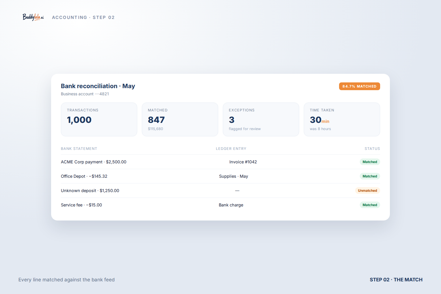441x294 pixels.
Task: Click Matched status on ACME Corp row
Action: tap(370, 162)
